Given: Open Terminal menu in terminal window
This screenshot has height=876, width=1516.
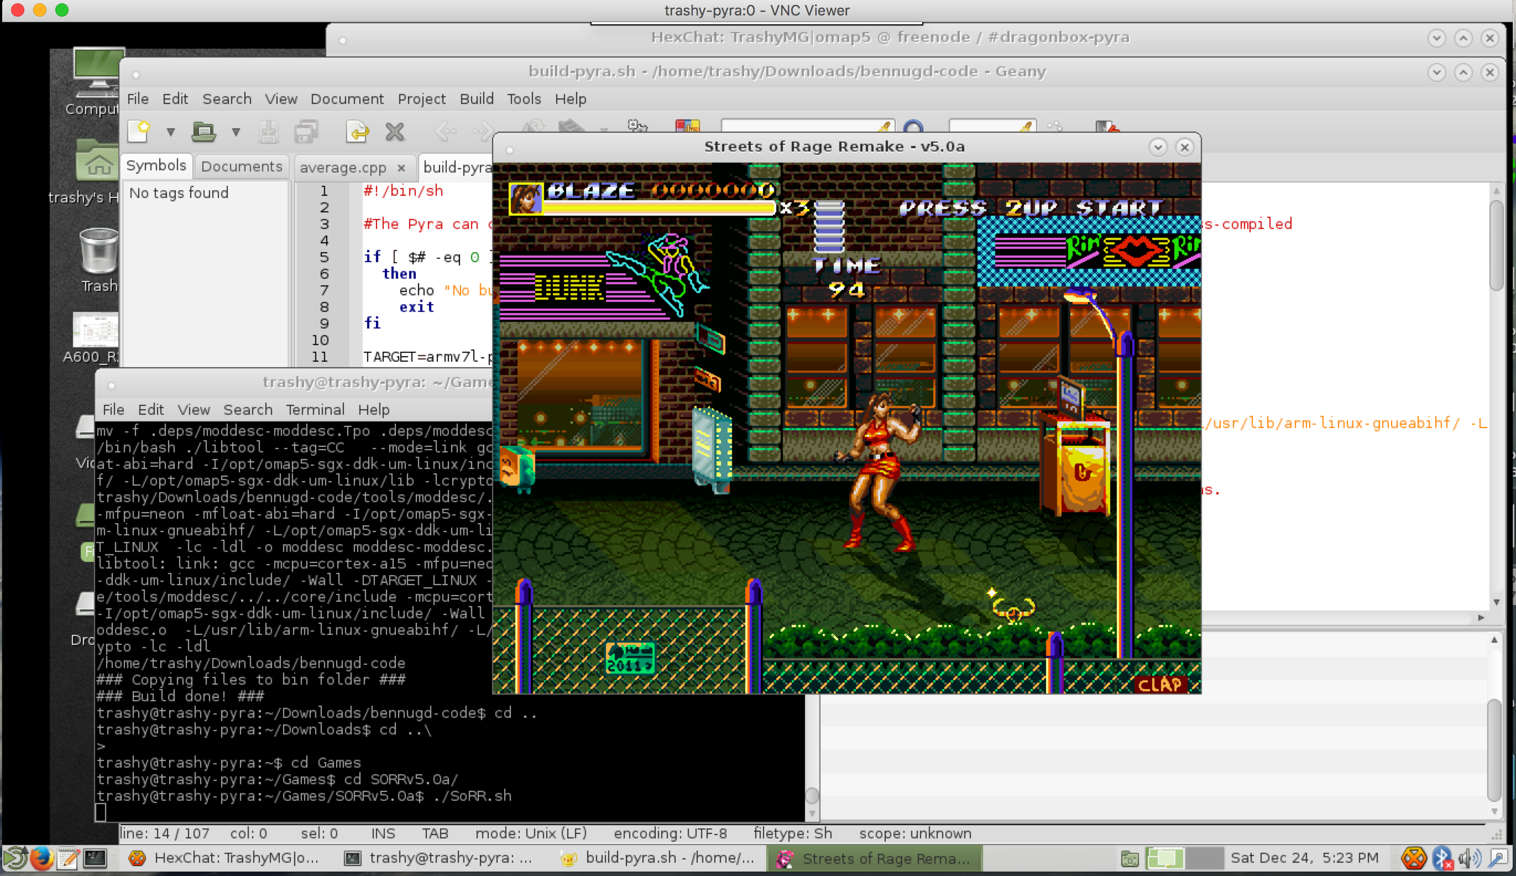Looking at the screenshot, I should point(315,410).
